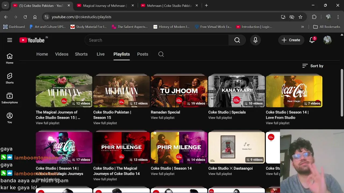Open Coke Studio Season 14 playlist title
The width and height of the screenshot is (344, 193).
click(171, 168)
